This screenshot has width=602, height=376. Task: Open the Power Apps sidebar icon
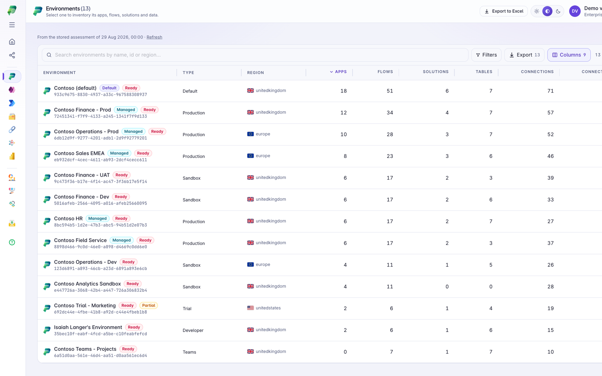[12, 90]
